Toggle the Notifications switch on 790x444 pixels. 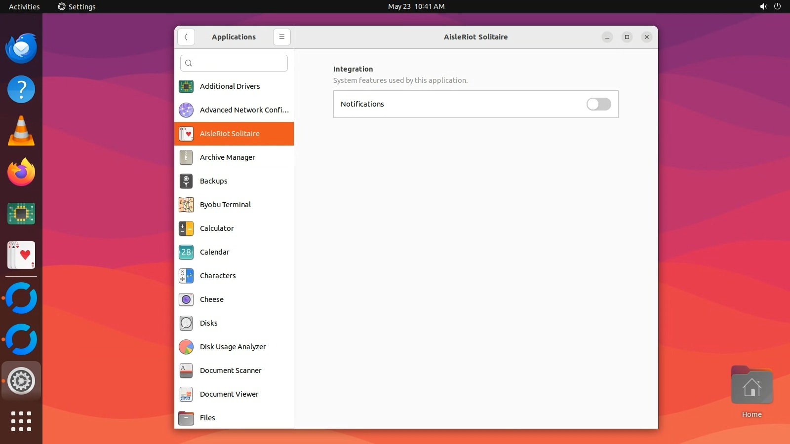tap(598, 104)
